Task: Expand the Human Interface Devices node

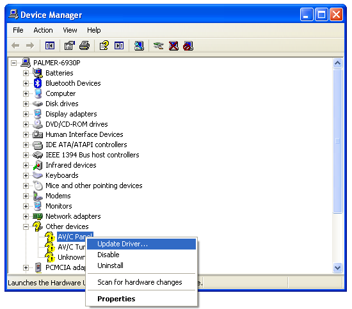Action: pos(26,134)
